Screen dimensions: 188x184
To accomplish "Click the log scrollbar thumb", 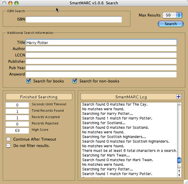I will point(179,160).
